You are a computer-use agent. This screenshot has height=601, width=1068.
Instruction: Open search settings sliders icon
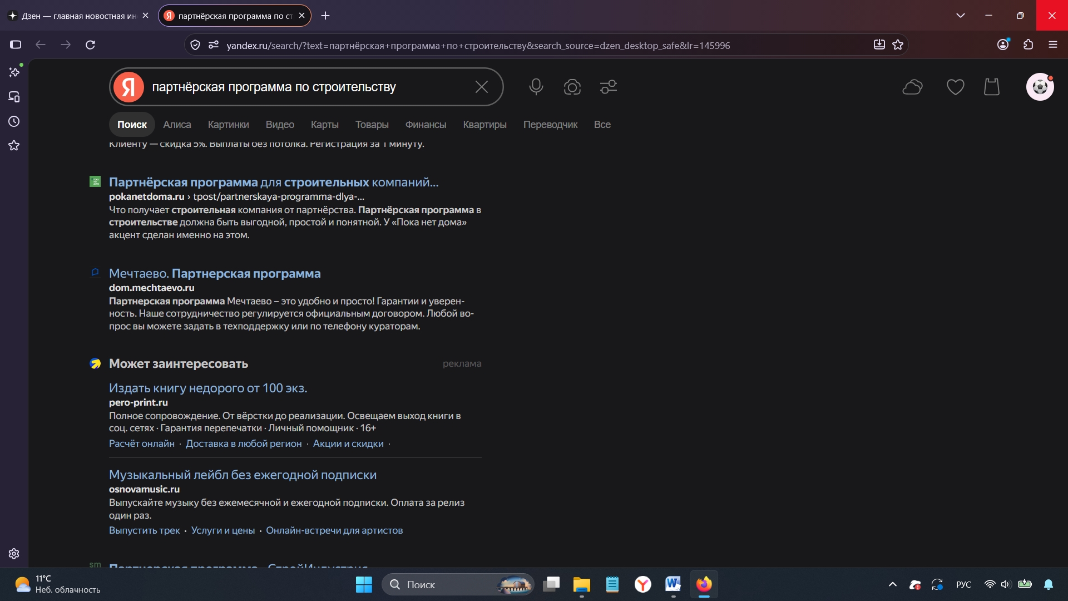point(609,87)
